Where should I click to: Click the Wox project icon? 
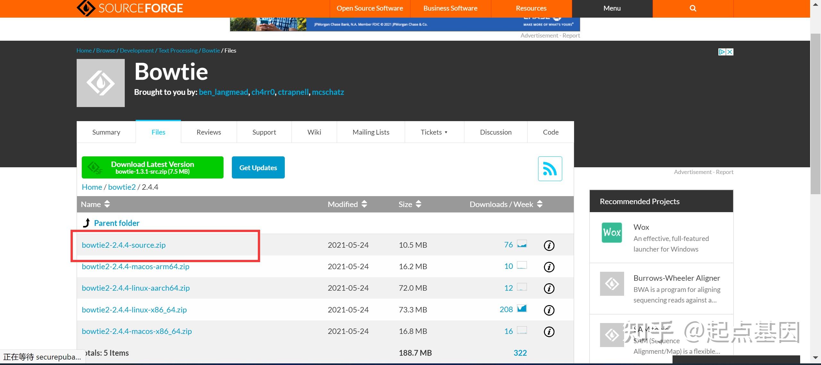612,233
